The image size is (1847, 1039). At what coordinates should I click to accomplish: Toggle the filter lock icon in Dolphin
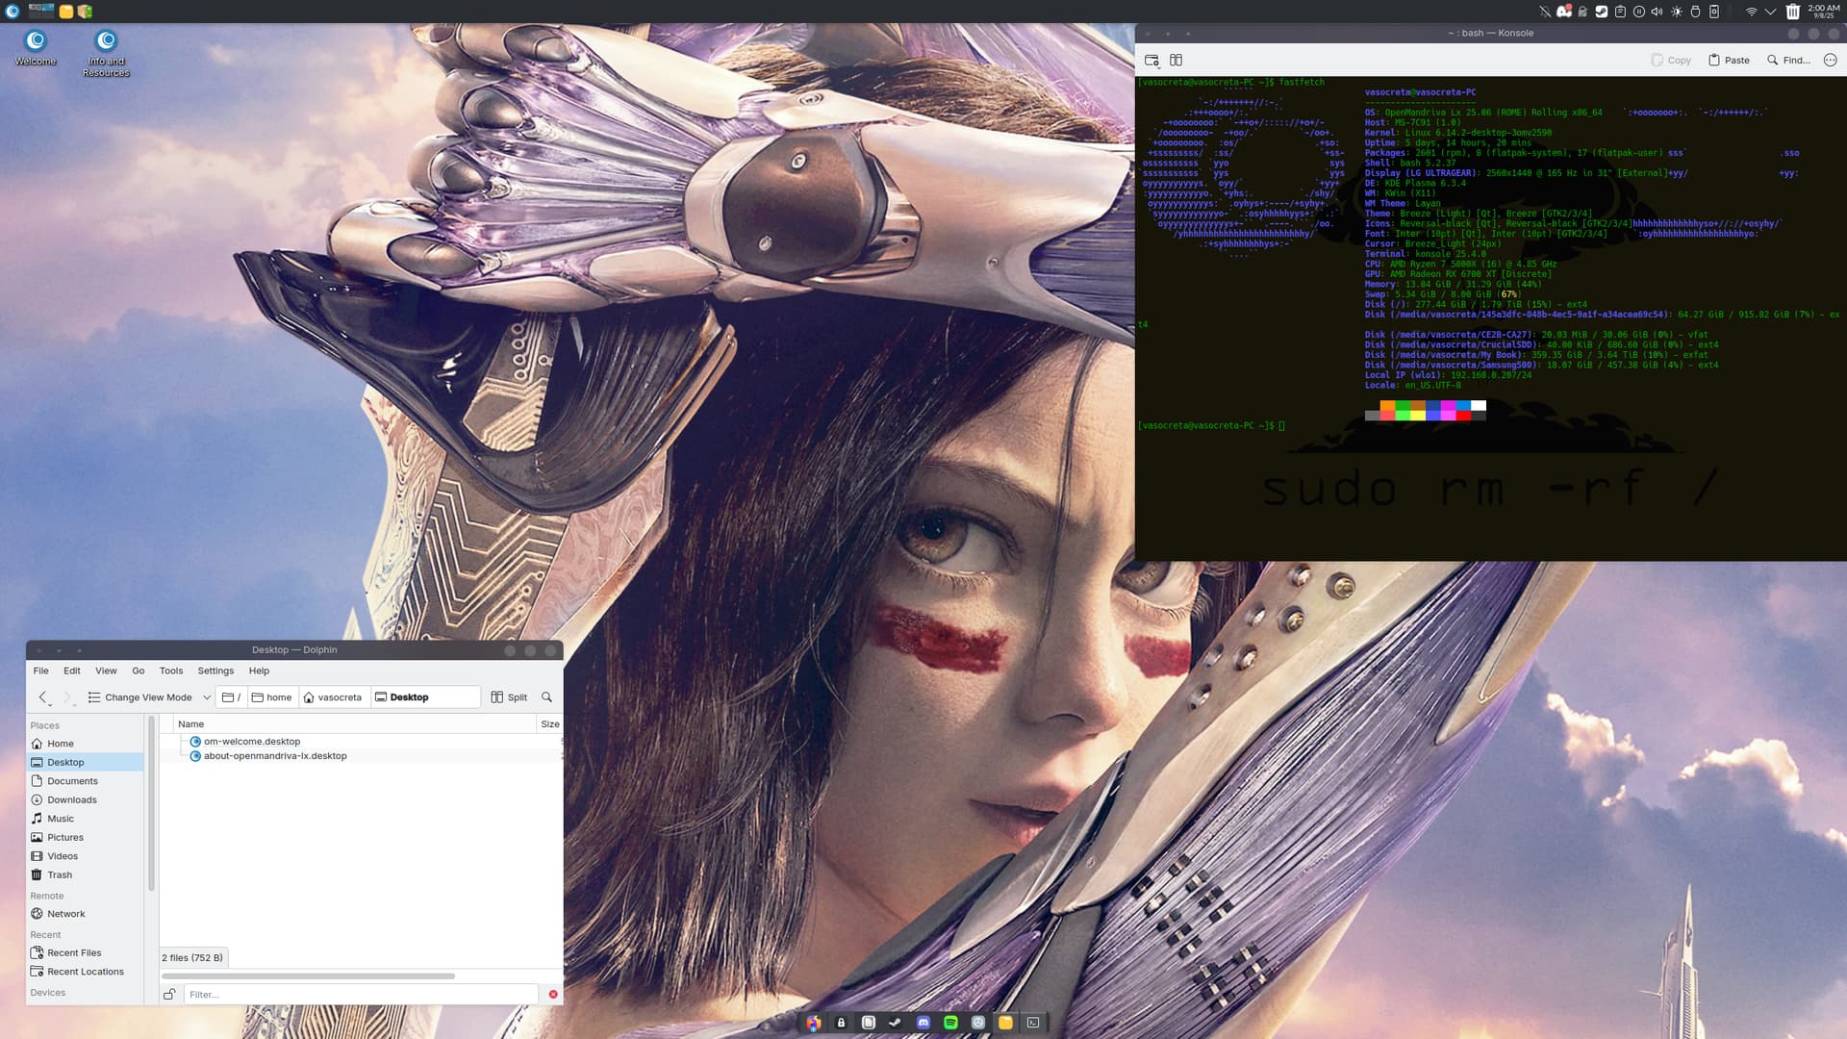pos(169,995)
